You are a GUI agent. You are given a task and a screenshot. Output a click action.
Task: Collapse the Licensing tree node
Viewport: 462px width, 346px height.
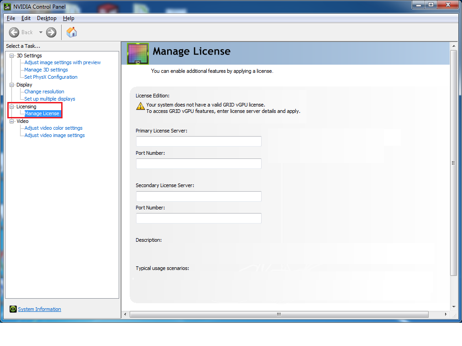[x=12, y=107]
